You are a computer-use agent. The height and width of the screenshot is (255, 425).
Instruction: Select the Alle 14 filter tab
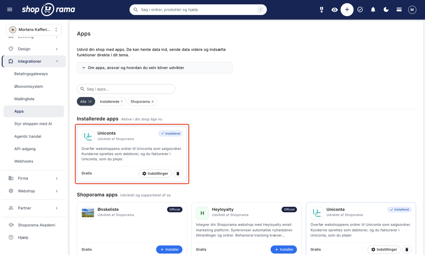click(86, 102)
